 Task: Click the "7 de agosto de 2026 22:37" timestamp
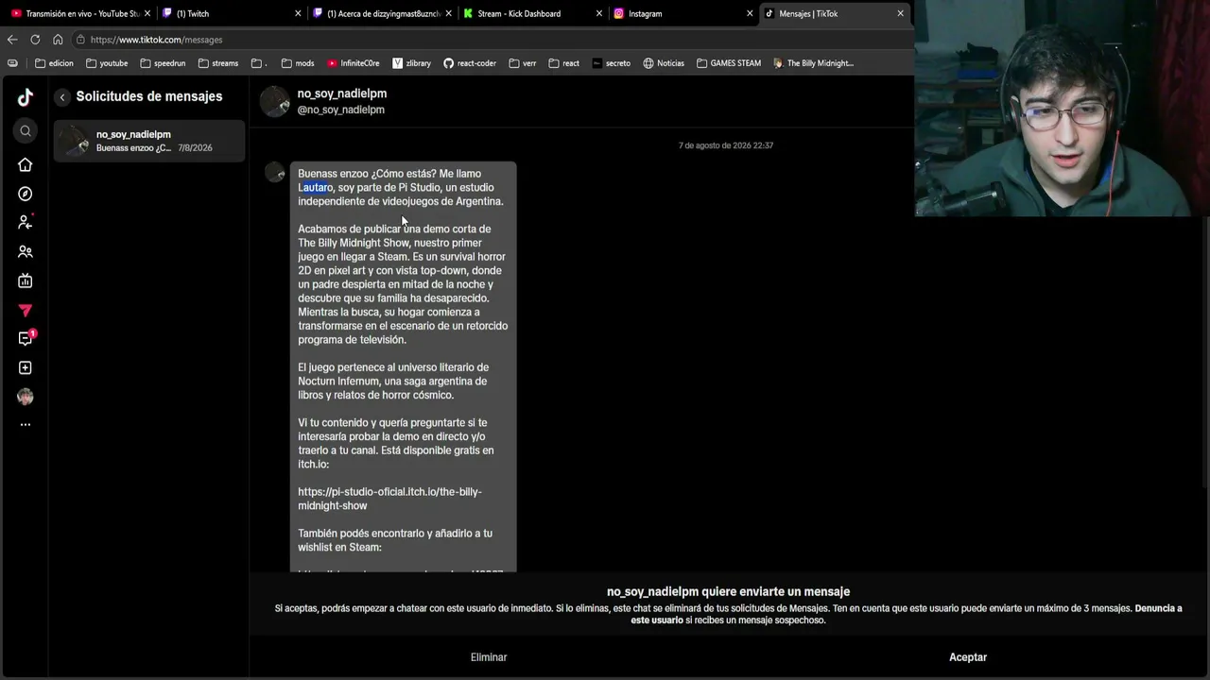click(x=726, y=145)
